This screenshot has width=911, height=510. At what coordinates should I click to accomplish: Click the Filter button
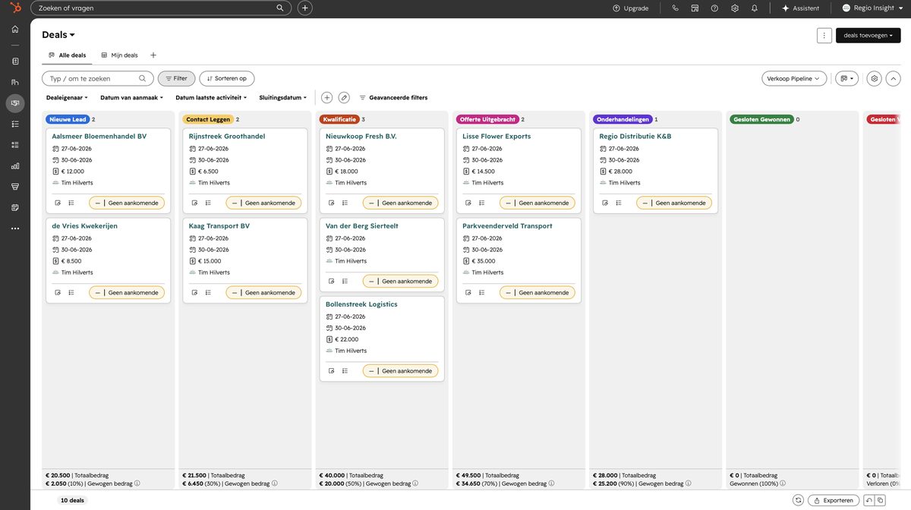[176, 78]
